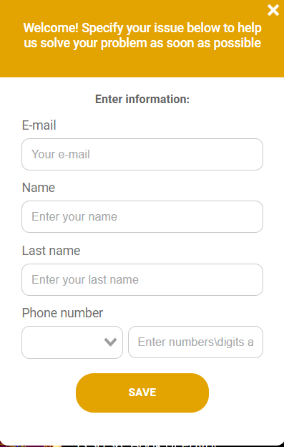The width and height of the screenshot is (284, 447).
Task: Submit the form with the SAVE button
Action: pyautogui.click(x=142, y=393)
